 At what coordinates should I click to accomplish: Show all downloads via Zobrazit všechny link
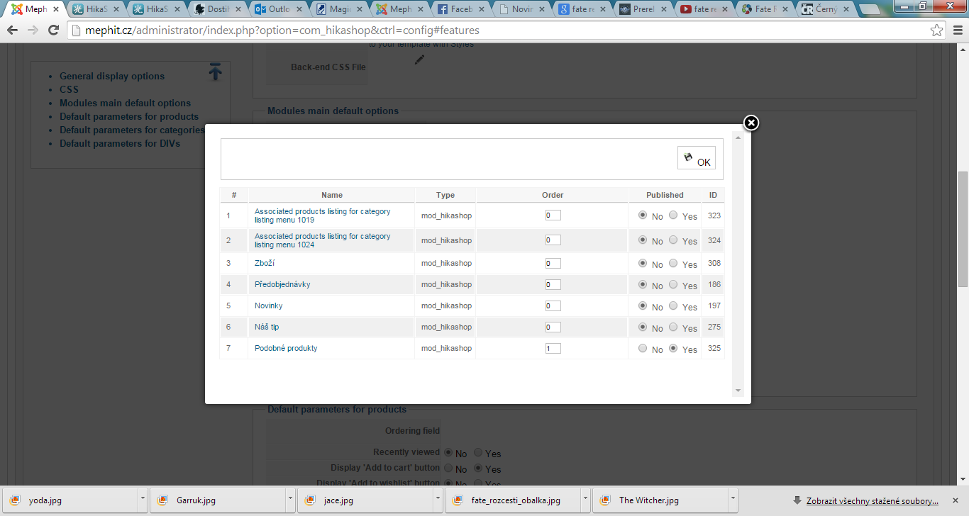point(873,500)
